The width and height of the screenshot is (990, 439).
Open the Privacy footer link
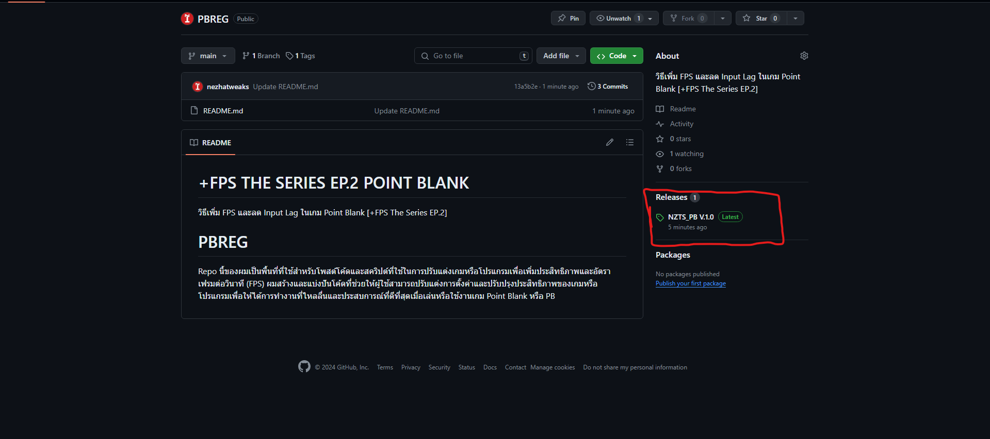411,367
